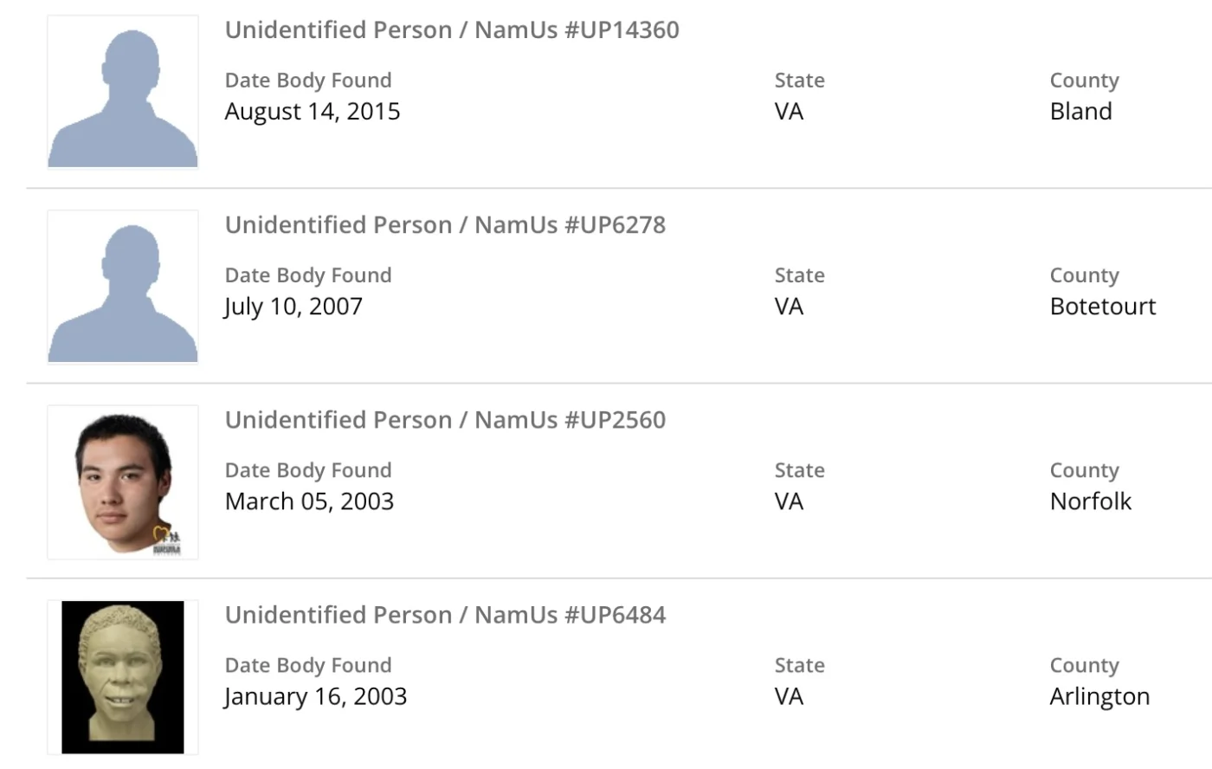Open the placeholder silhouette thumbnail for case UP14360
The width and height of the screenshot is (1212, 769).
pos(123,92)
